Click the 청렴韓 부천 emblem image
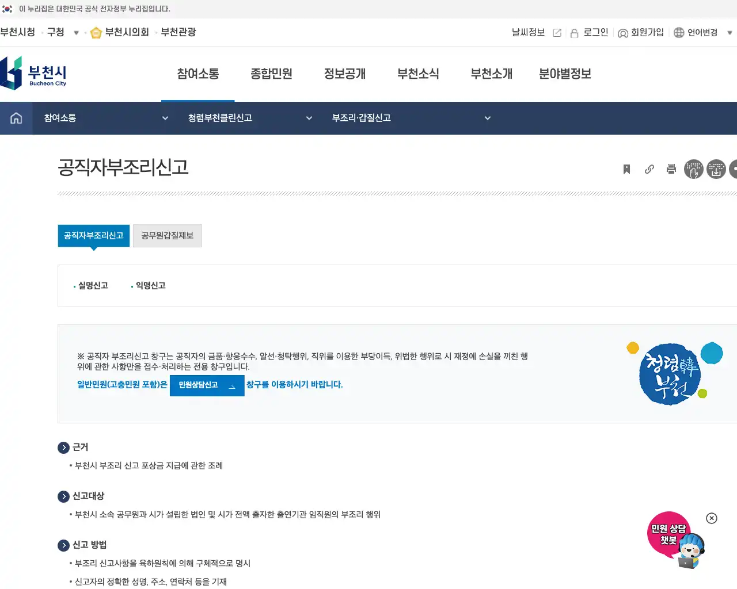Screen dimensions: 737x589 674,373
